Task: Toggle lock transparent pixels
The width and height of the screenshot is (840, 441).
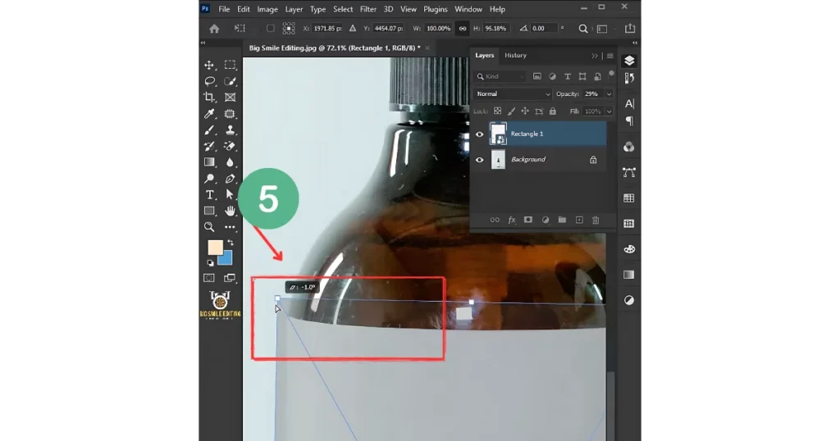Action: (498, 111)
